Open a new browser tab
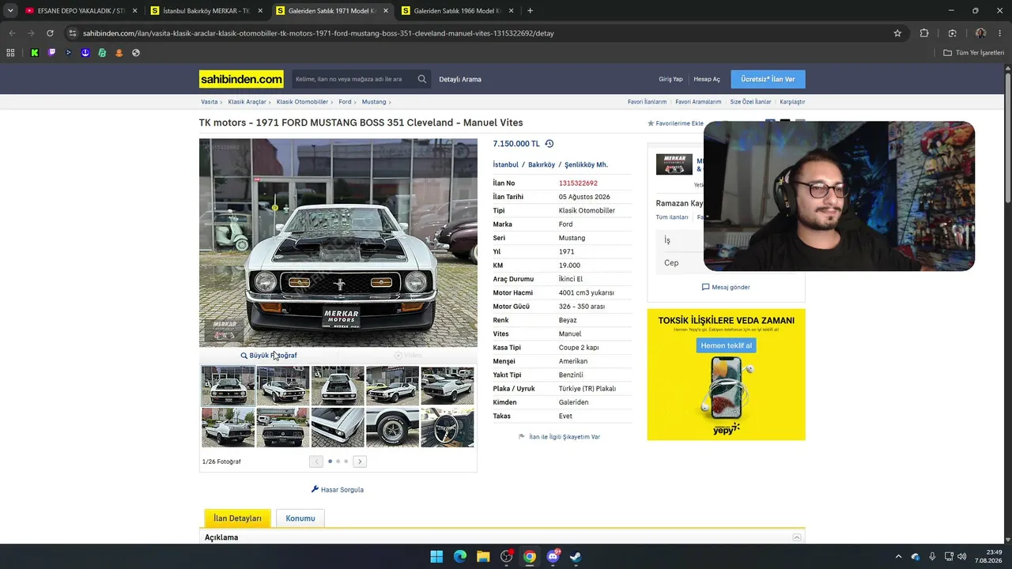1012x569 pixels. click(530, 11)
